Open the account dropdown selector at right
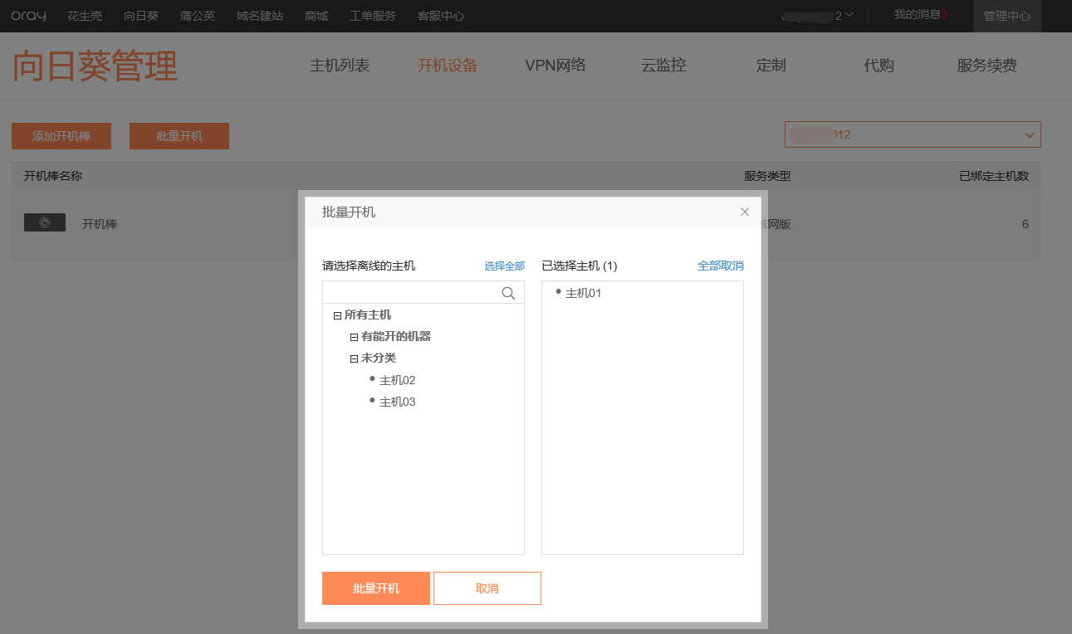The height and width of the screenshot is (634, 1072). [x=912, y=134]
